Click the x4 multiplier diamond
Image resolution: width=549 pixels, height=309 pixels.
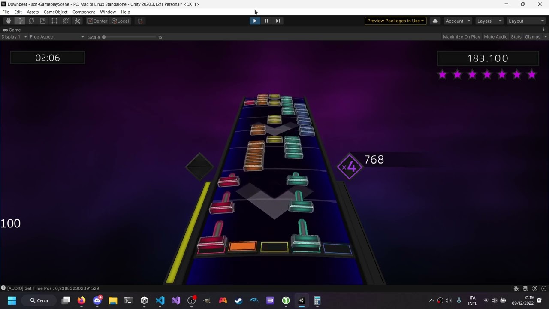[x=350, y=167]
